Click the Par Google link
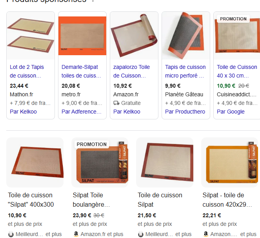The image size is (260, 238). click(x=231, y=112)
